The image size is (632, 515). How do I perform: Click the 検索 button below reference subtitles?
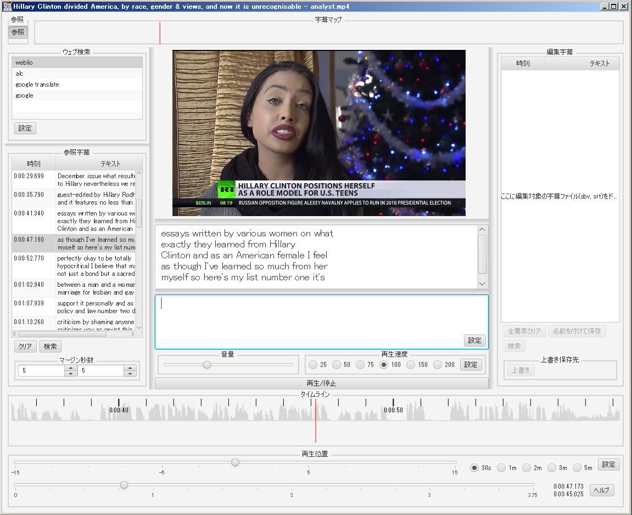51,347
